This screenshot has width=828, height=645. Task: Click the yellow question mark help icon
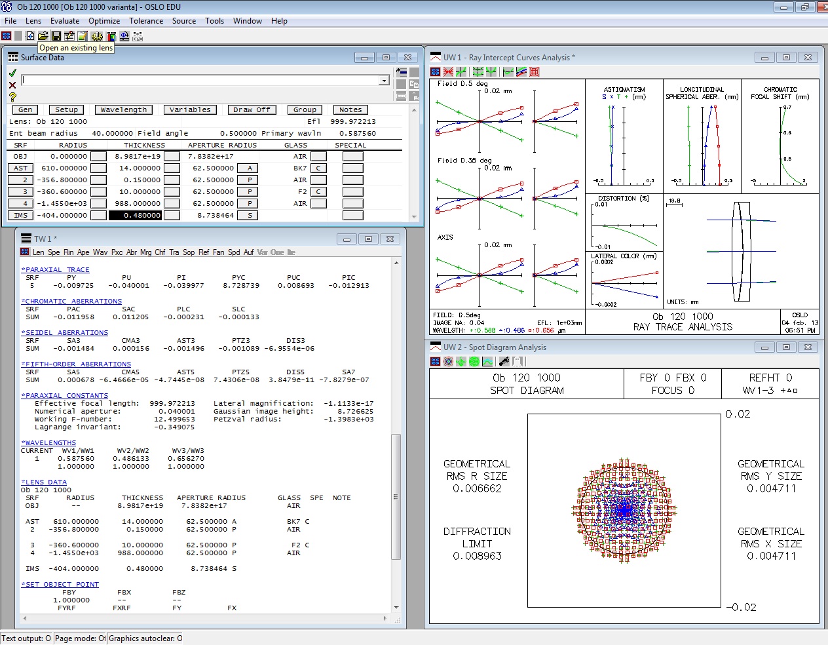[12, 97]
